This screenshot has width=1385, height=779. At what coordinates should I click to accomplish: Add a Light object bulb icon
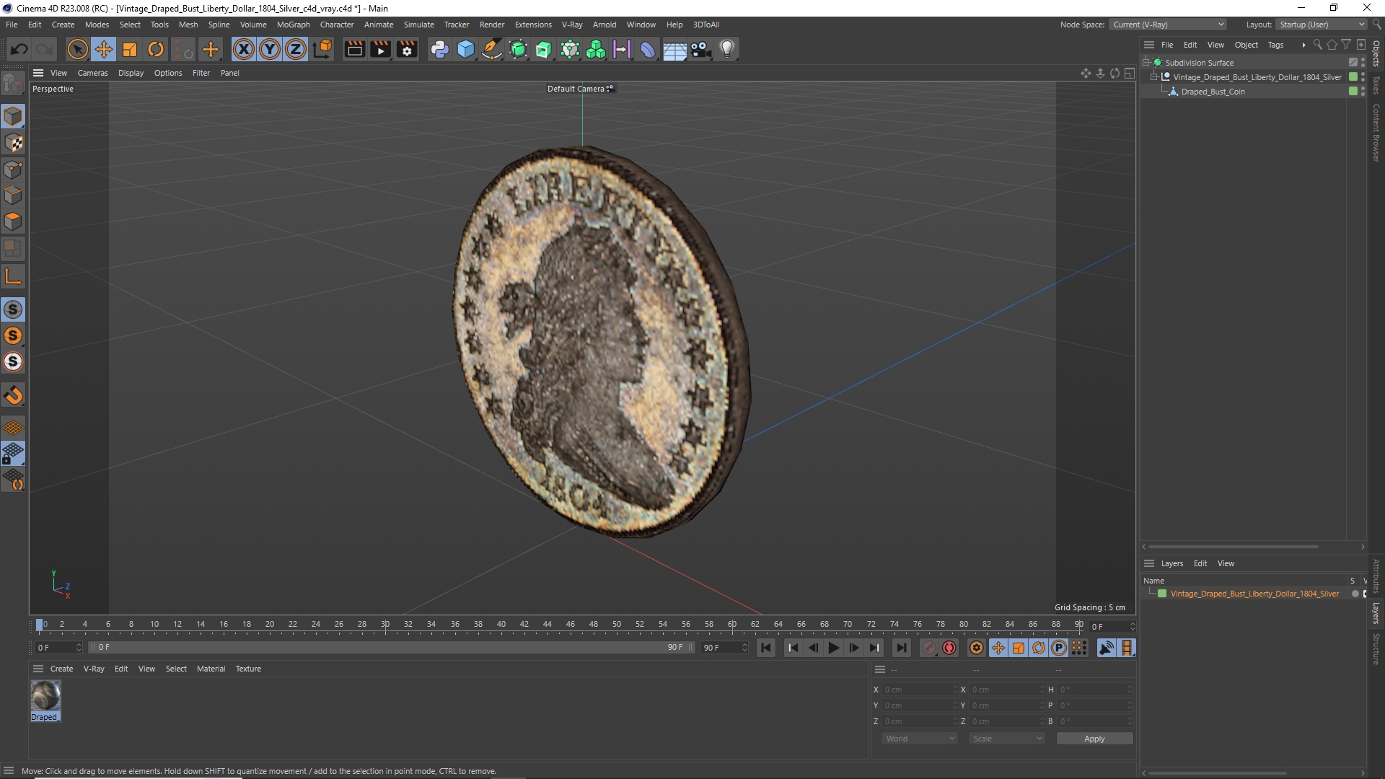pos(727,49)
